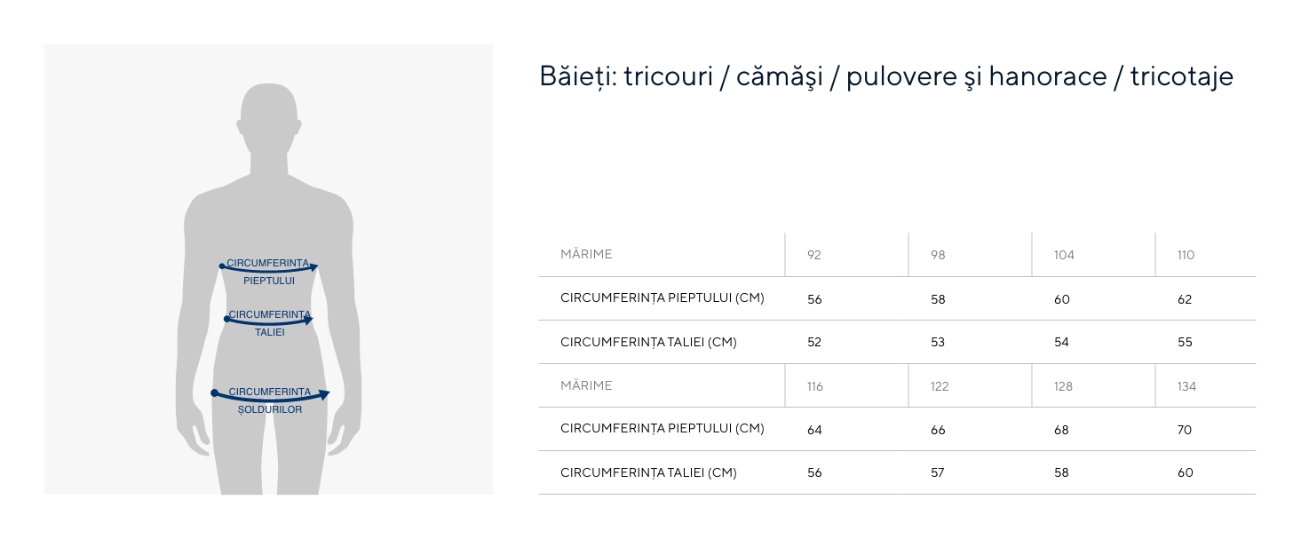Screen dimensions: 1301x539
Task: Pick size 104 in the size row
Action: coord(1064,256)
